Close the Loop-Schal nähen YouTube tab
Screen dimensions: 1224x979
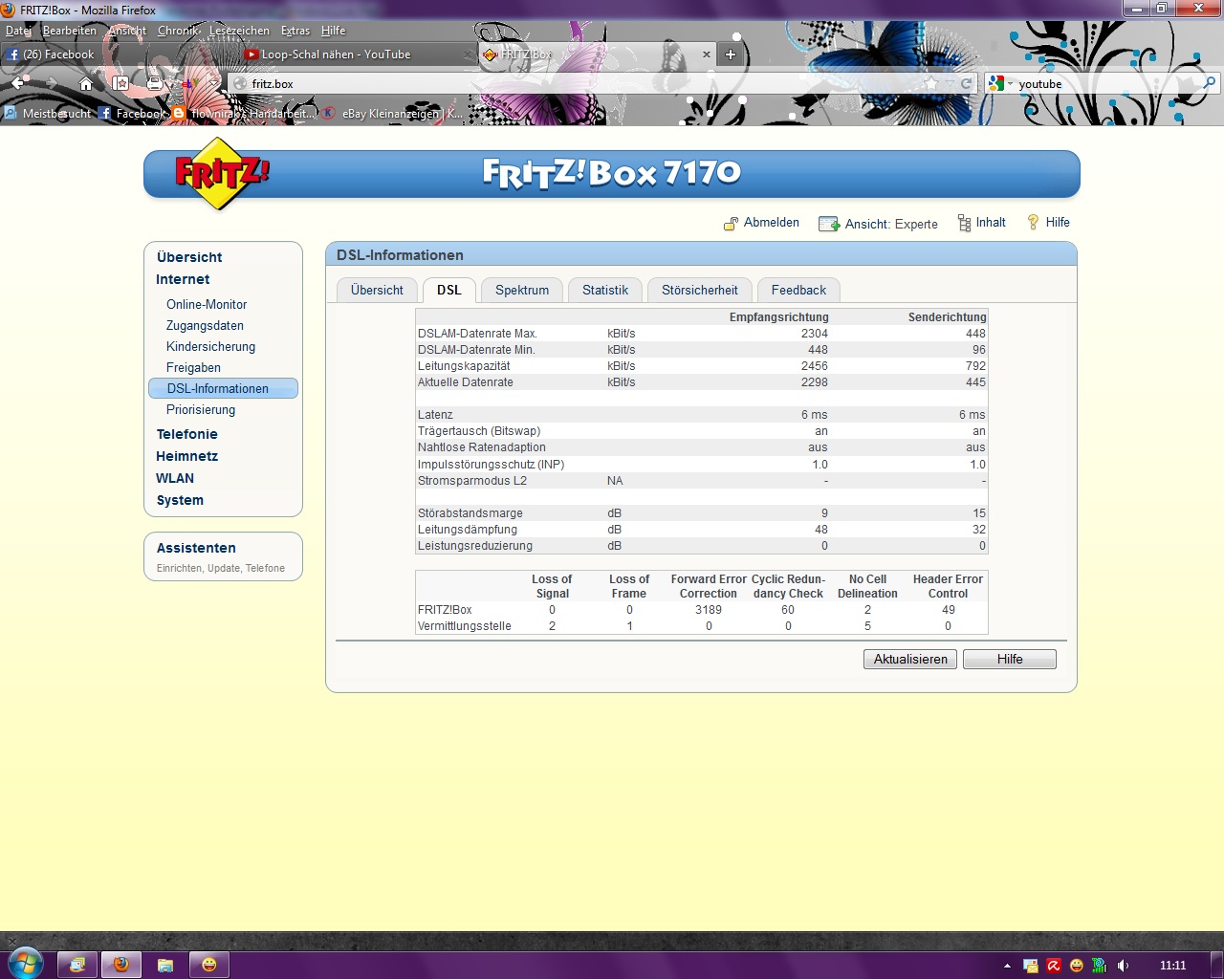point(469,54)
